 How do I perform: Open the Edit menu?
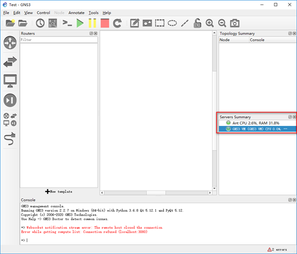click(17, 13)
